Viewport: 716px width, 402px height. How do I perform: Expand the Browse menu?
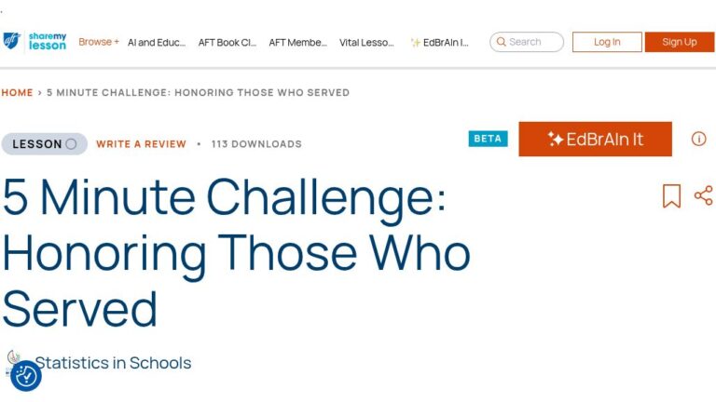click(98, 42)
